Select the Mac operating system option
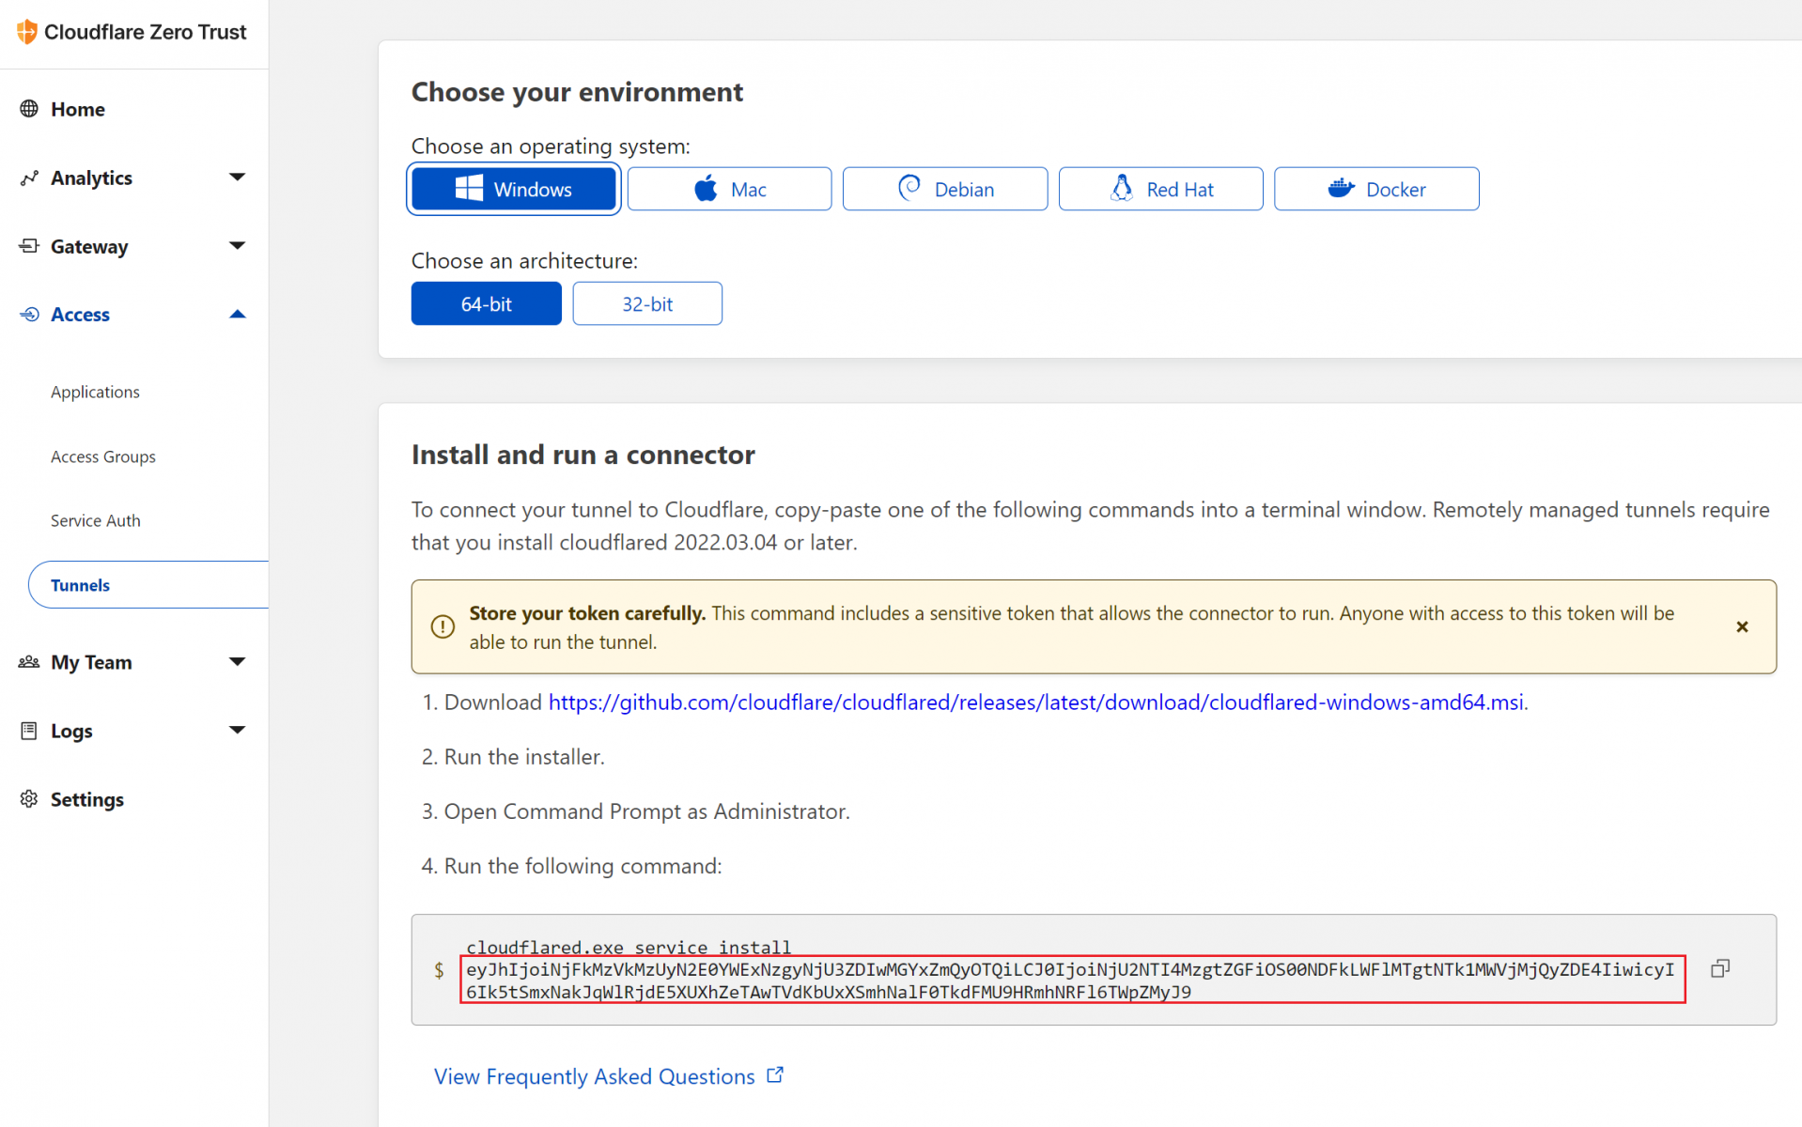Viewport: 1802px width, 1127px height. pyautogui.click(x=729, y=189)
